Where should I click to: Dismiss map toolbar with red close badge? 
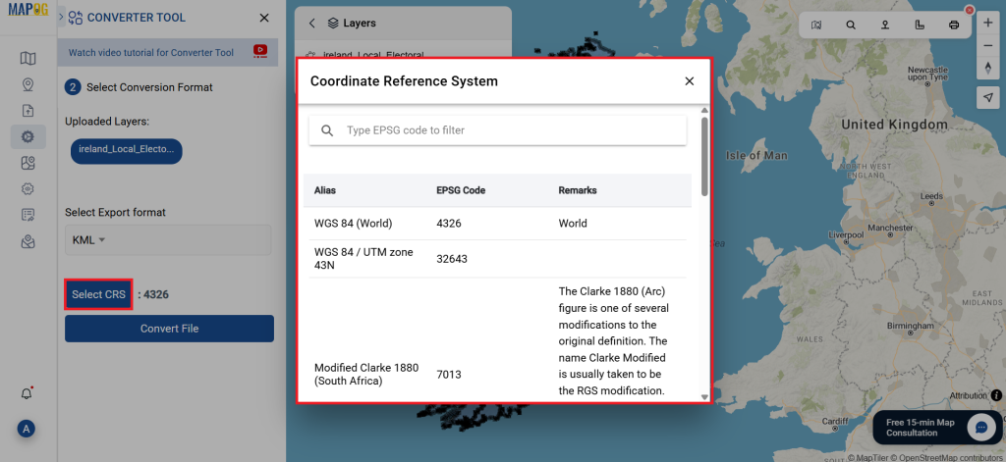click(x=970, y=10)
